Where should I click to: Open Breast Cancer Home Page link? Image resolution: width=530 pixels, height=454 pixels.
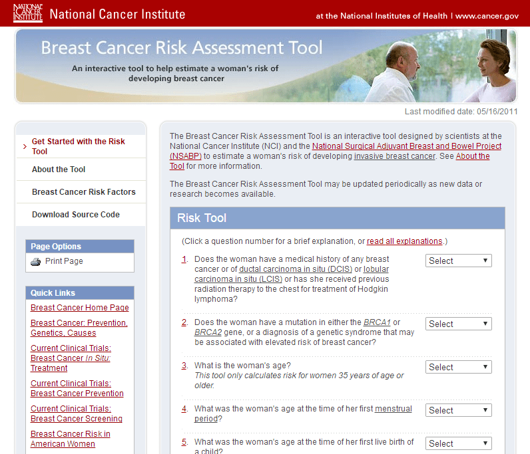(80, 308)
